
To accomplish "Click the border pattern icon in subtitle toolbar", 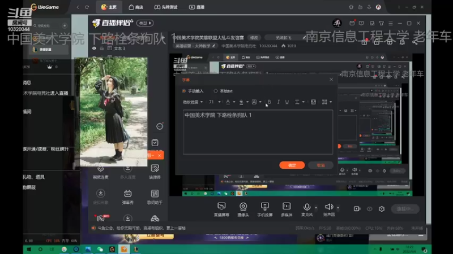I will click(324, 102).
